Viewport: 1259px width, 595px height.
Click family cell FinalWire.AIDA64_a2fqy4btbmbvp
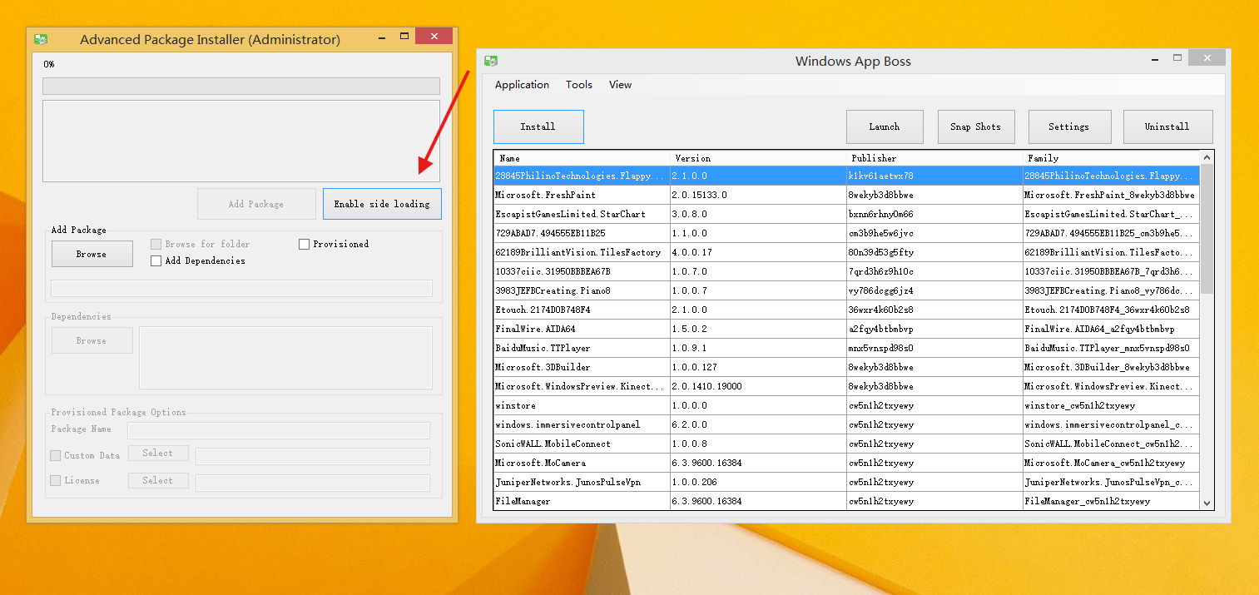(x=1112, y=329)
